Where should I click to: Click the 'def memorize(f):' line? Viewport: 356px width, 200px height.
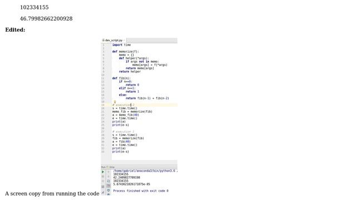point(125,52)
